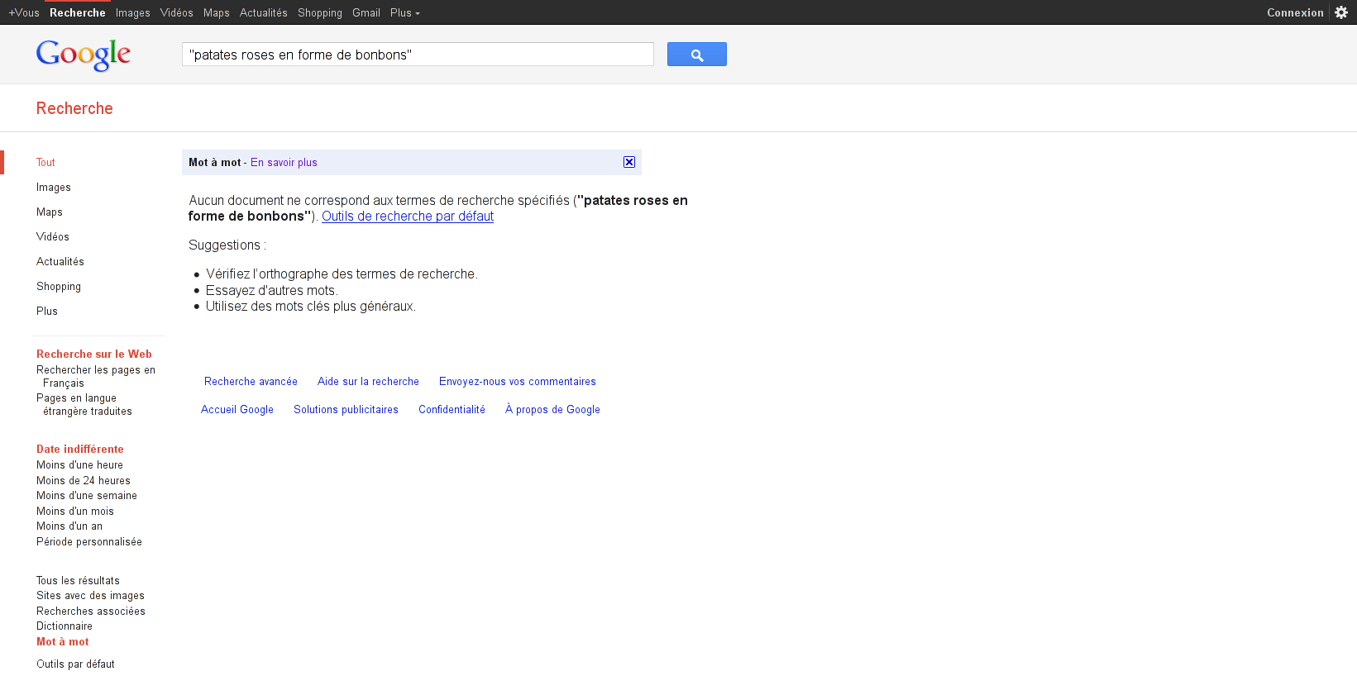This screenshot has height=695, width=1357.
Task: Click 'Envoyez-nous vos commentaires' link
Action: click(x=518, y=382)
